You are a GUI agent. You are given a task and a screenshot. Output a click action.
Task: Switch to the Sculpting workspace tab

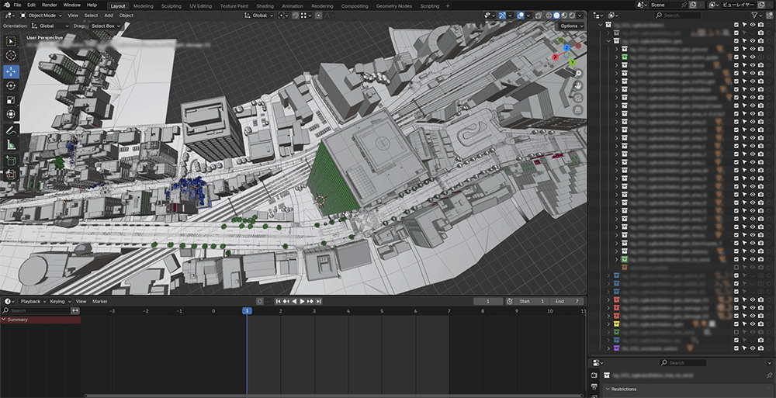tap(171, 5)
